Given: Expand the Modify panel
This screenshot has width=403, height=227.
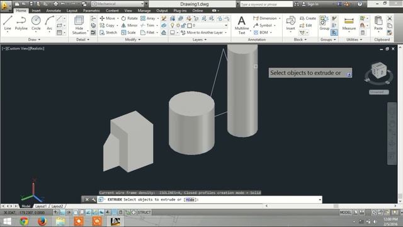Looking at the screenshot, I should coord(133,40).
